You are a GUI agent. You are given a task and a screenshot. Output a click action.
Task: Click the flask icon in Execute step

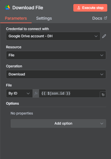pos(79,8)
